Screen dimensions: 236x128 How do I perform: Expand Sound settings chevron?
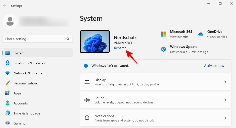(225, 100)
